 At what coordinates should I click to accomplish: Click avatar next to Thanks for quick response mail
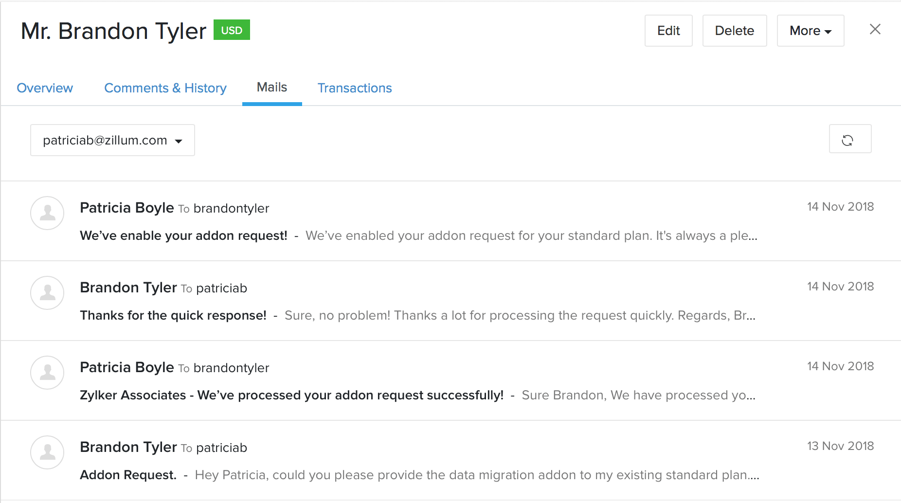[47, 293]
